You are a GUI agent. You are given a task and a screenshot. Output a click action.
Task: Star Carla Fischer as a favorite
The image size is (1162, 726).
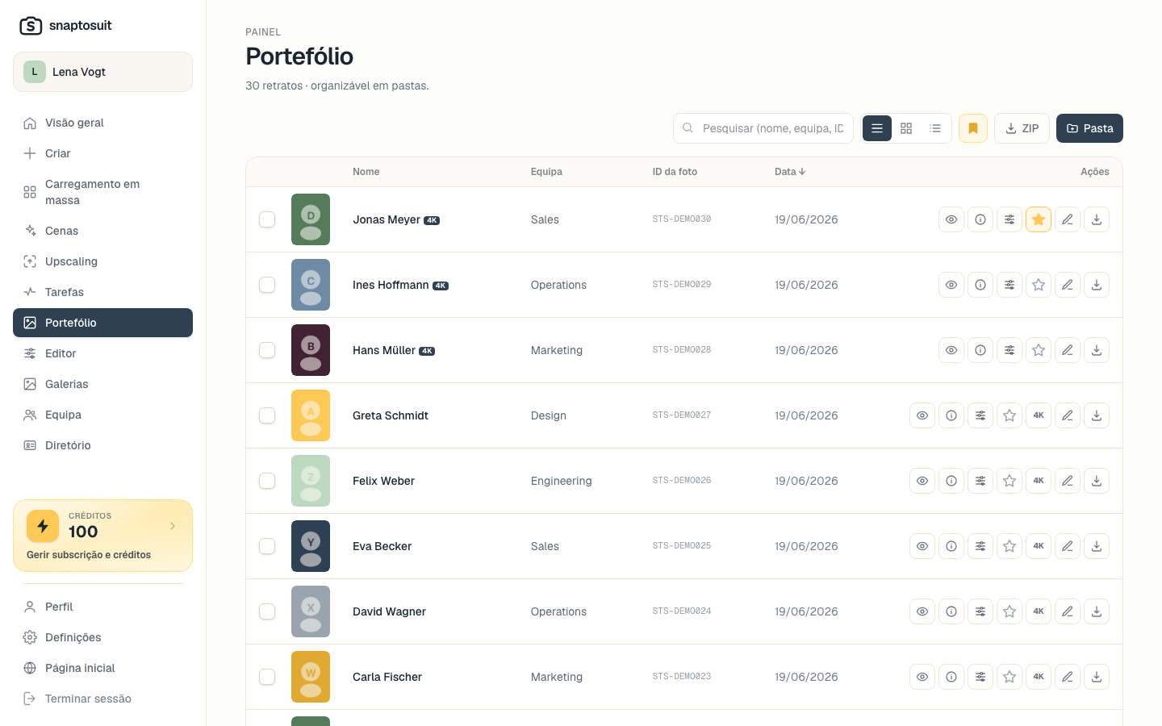(x=1009, y=677)
